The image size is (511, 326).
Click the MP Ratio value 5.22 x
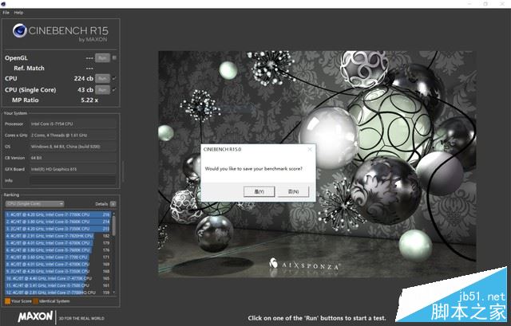(x=89, y=100)
